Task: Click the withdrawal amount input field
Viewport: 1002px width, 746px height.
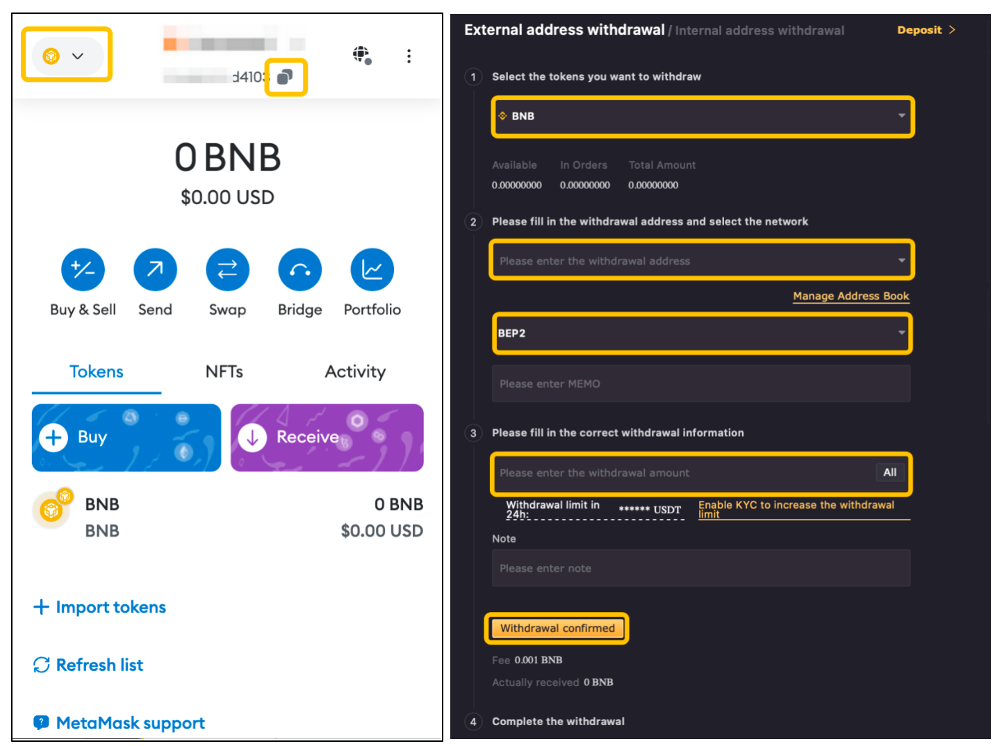Action: (x=701, y=473)
